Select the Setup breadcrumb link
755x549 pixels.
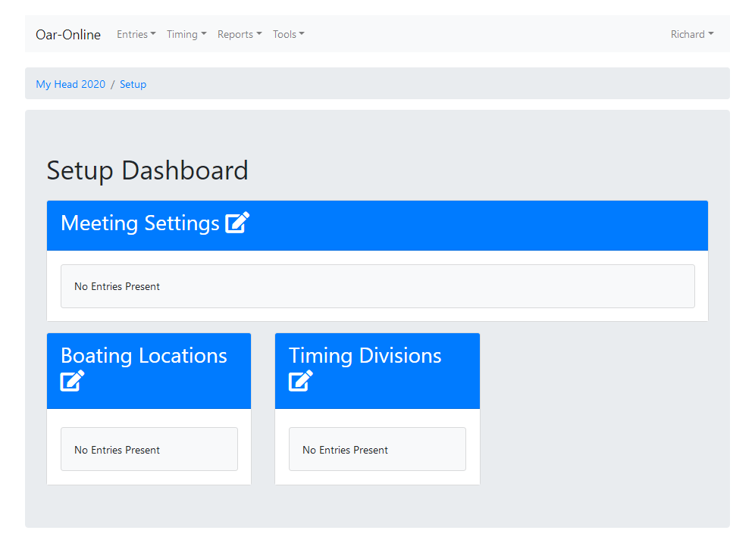133,84
